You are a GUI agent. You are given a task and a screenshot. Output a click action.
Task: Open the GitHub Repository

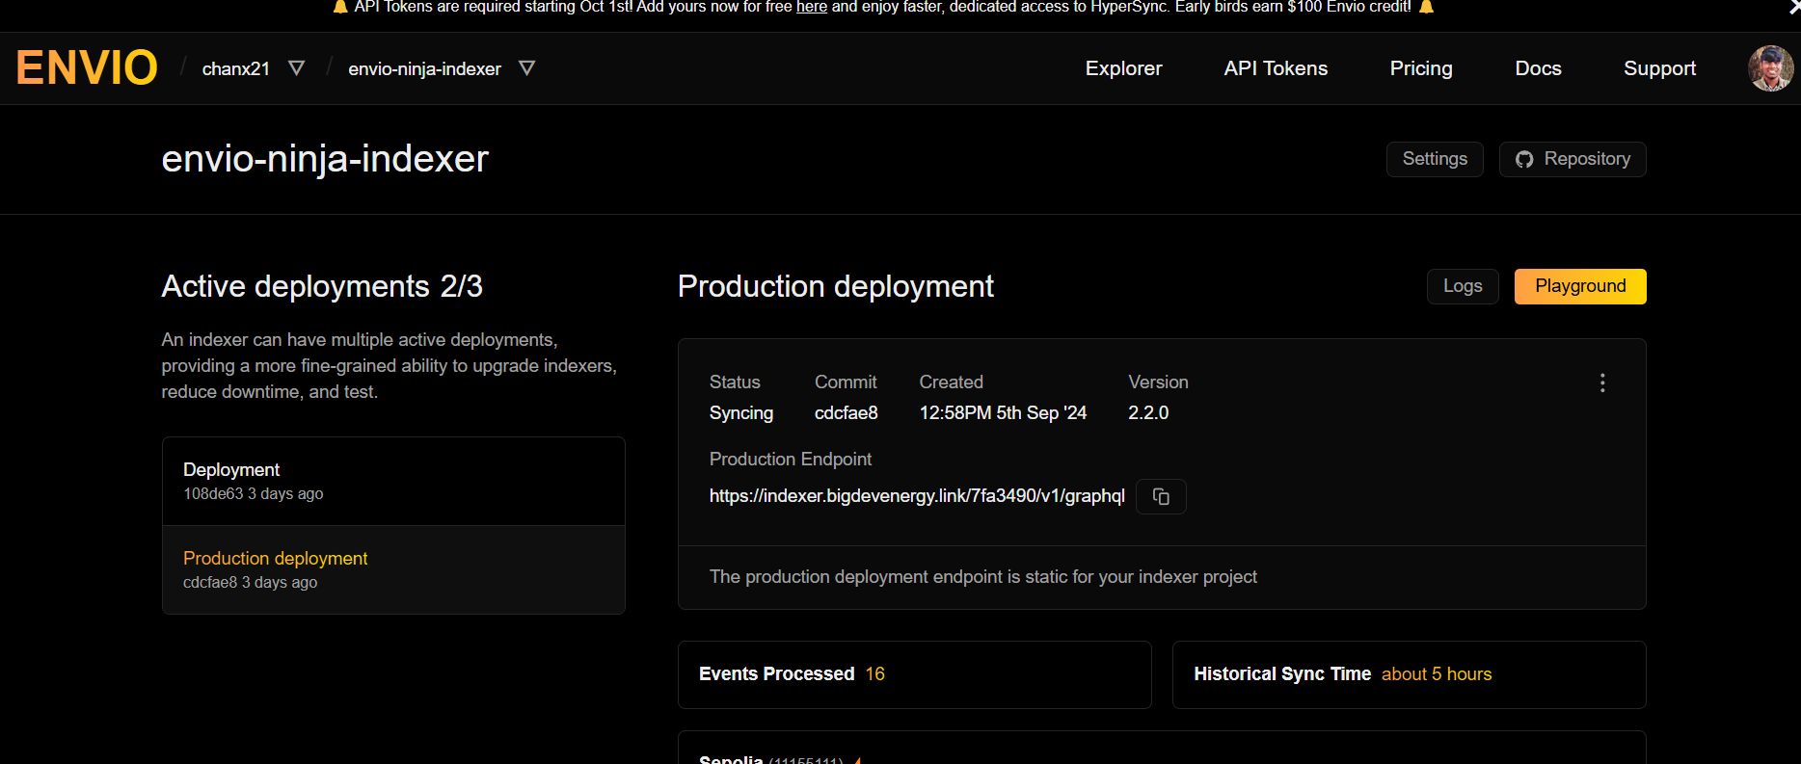1573,159
